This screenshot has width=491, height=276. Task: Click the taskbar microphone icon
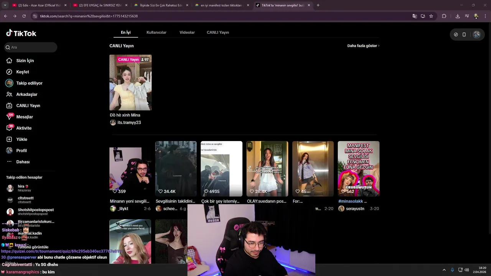click(x=452, y=270)
